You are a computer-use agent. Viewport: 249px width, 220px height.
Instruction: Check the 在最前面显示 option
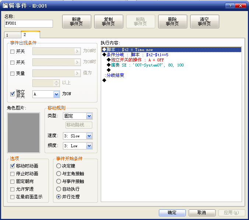(x=12, y=197)
